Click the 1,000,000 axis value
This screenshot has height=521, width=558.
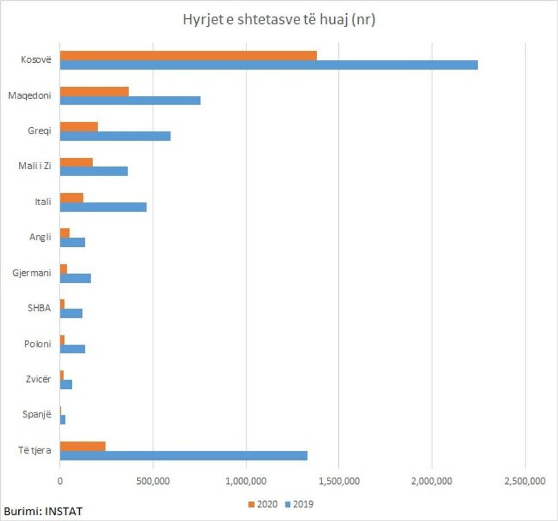point(246,482)
